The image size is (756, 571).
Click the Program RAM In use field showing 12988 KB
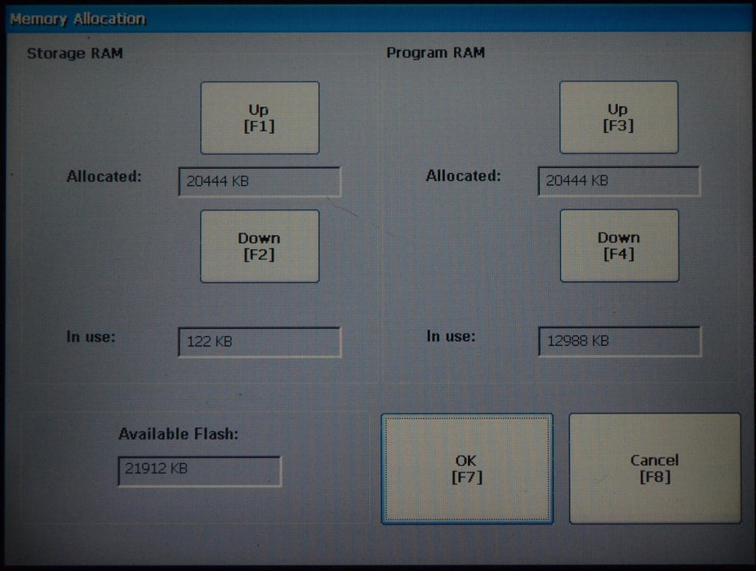620,341
